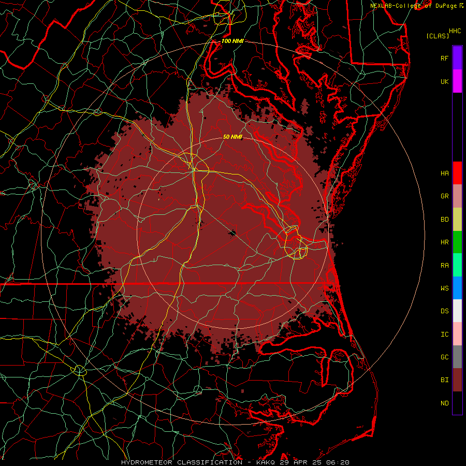Click the "HR" legend label
This screenshot has width=466, height=466.
(444, 242)
